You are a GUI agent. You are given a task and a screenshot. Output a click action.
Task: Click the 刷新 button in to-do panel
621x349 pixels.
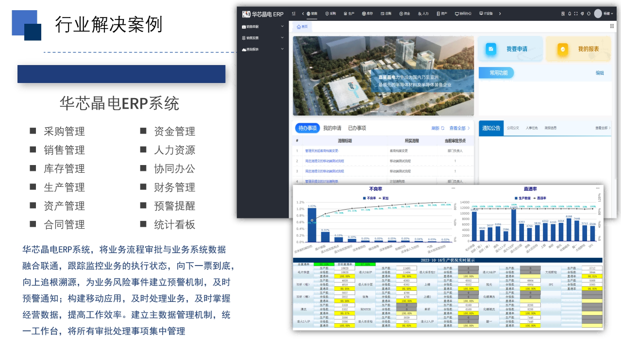point(437,128)
